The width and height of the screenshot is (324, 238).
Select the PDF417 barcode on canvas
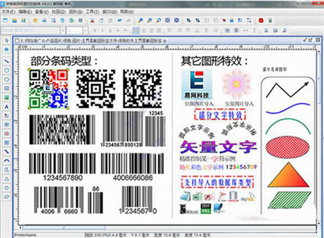pyautogui.click(x=62, y=130)
